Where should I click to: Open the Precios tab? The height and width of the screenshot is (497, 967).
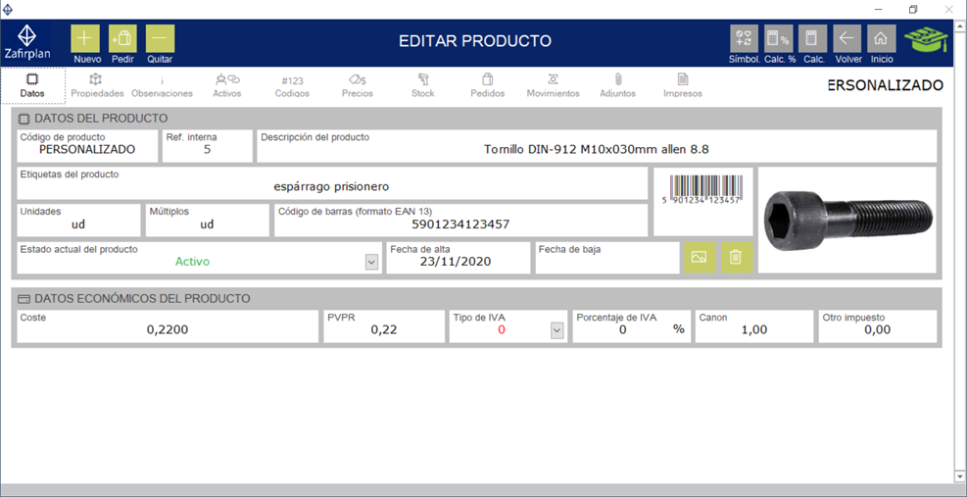tap(357, 85)
